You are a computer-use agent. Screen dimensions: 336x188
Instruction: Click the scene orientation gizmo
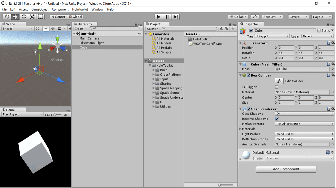(x=58, y=45)
